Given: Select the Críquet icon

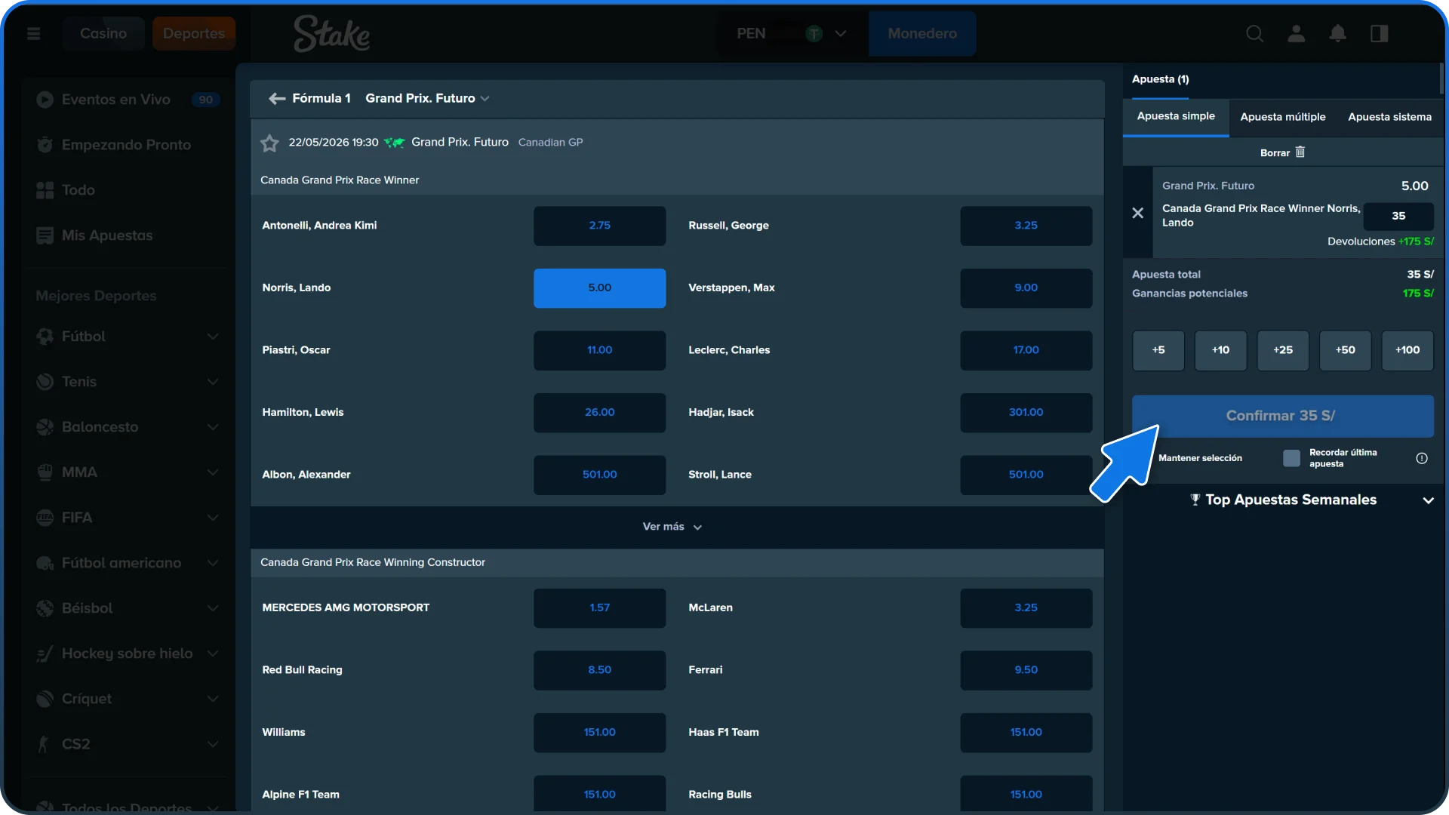Looking at the screenshot, I should click(x=45, y=699).
